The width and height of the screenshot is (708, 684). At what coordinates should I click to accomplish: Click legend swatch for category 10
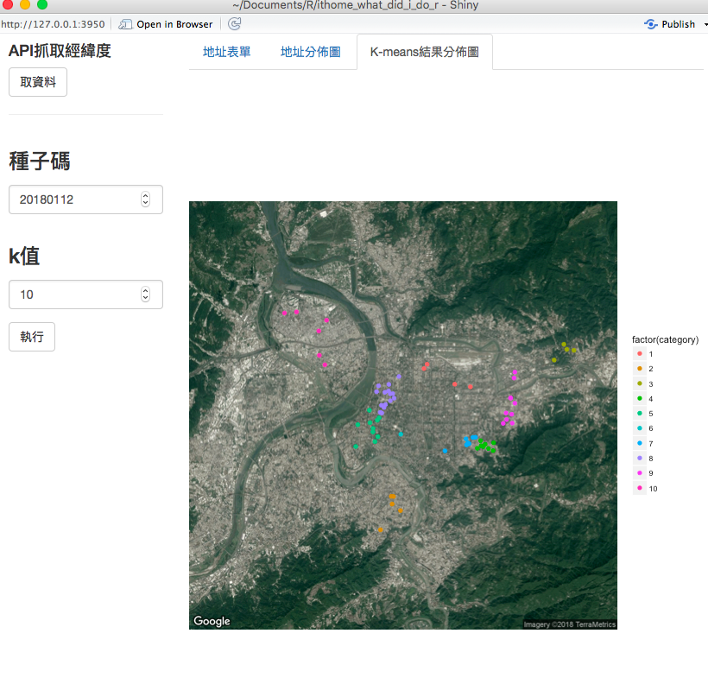coord(640,488)
